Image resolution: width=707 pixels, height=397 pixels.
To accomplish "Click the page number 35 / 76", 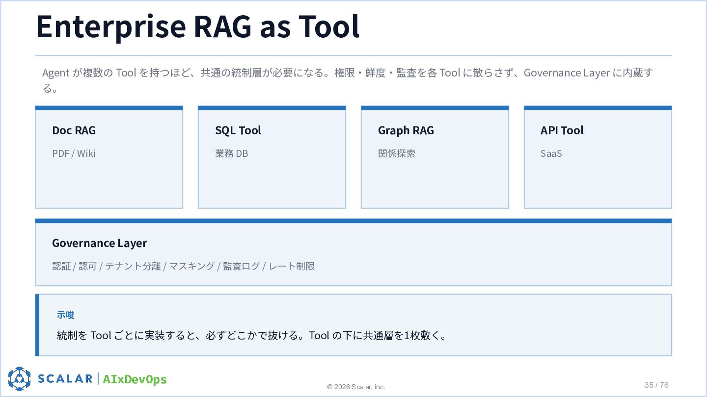I will tap(656, 385).
